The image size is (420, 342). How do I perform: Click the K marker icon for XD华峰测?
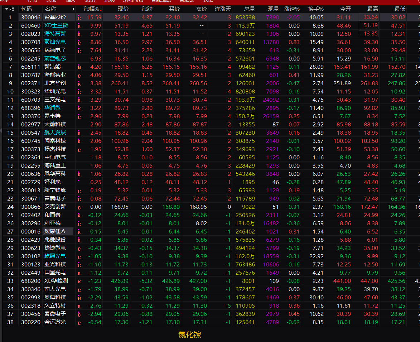[79, 282]
